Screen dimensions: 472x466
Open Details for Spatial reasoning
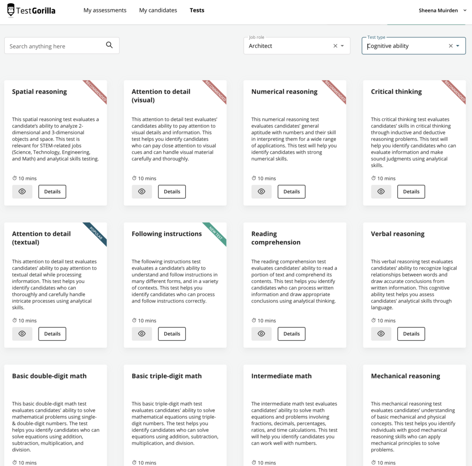(x=52, y=191)
